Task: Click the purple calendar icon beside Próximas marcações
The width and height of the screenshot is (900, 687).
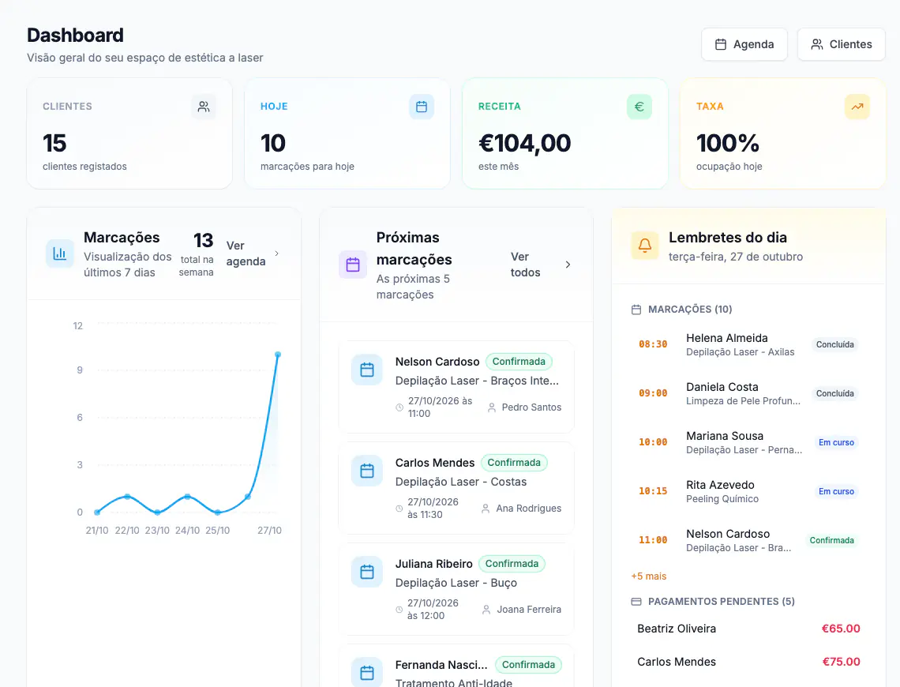Action: [x=352, y=265]
